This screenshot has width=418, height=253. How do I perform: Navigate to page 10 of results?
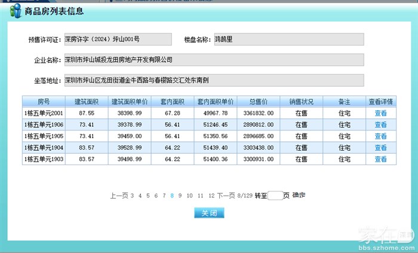190,196
